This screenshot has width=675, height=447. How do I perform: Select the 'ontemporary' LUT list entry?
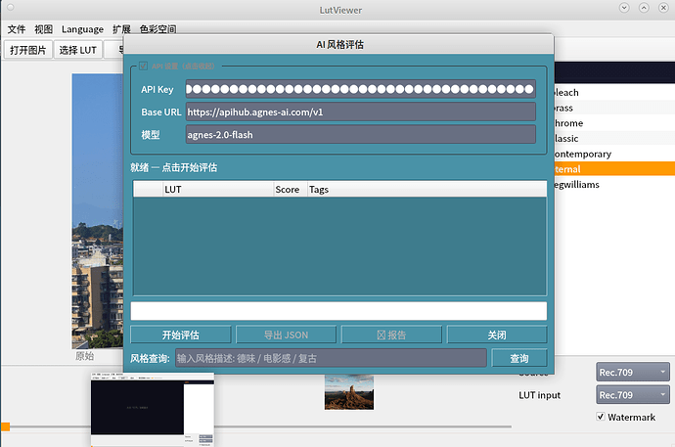(614, 154)
